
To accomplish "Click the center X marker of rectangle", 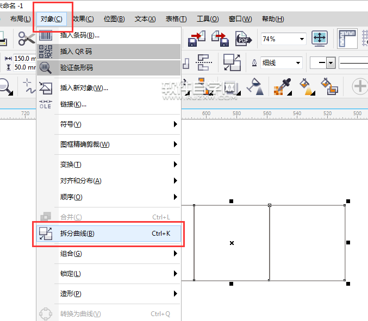I will (x=232, y=243).
